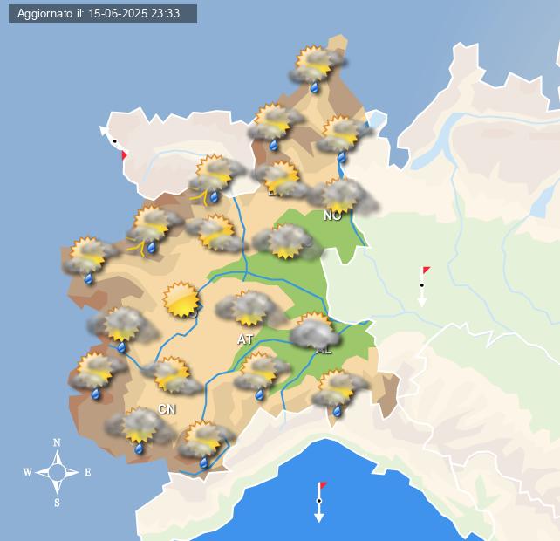Click the clear sun icon without clouds
560x541 pixels.
pyautogui.click(x=181, y=299)
